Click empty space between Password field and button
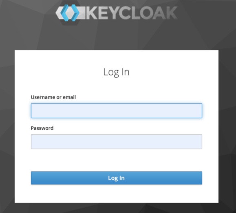 tap(117, 160)
